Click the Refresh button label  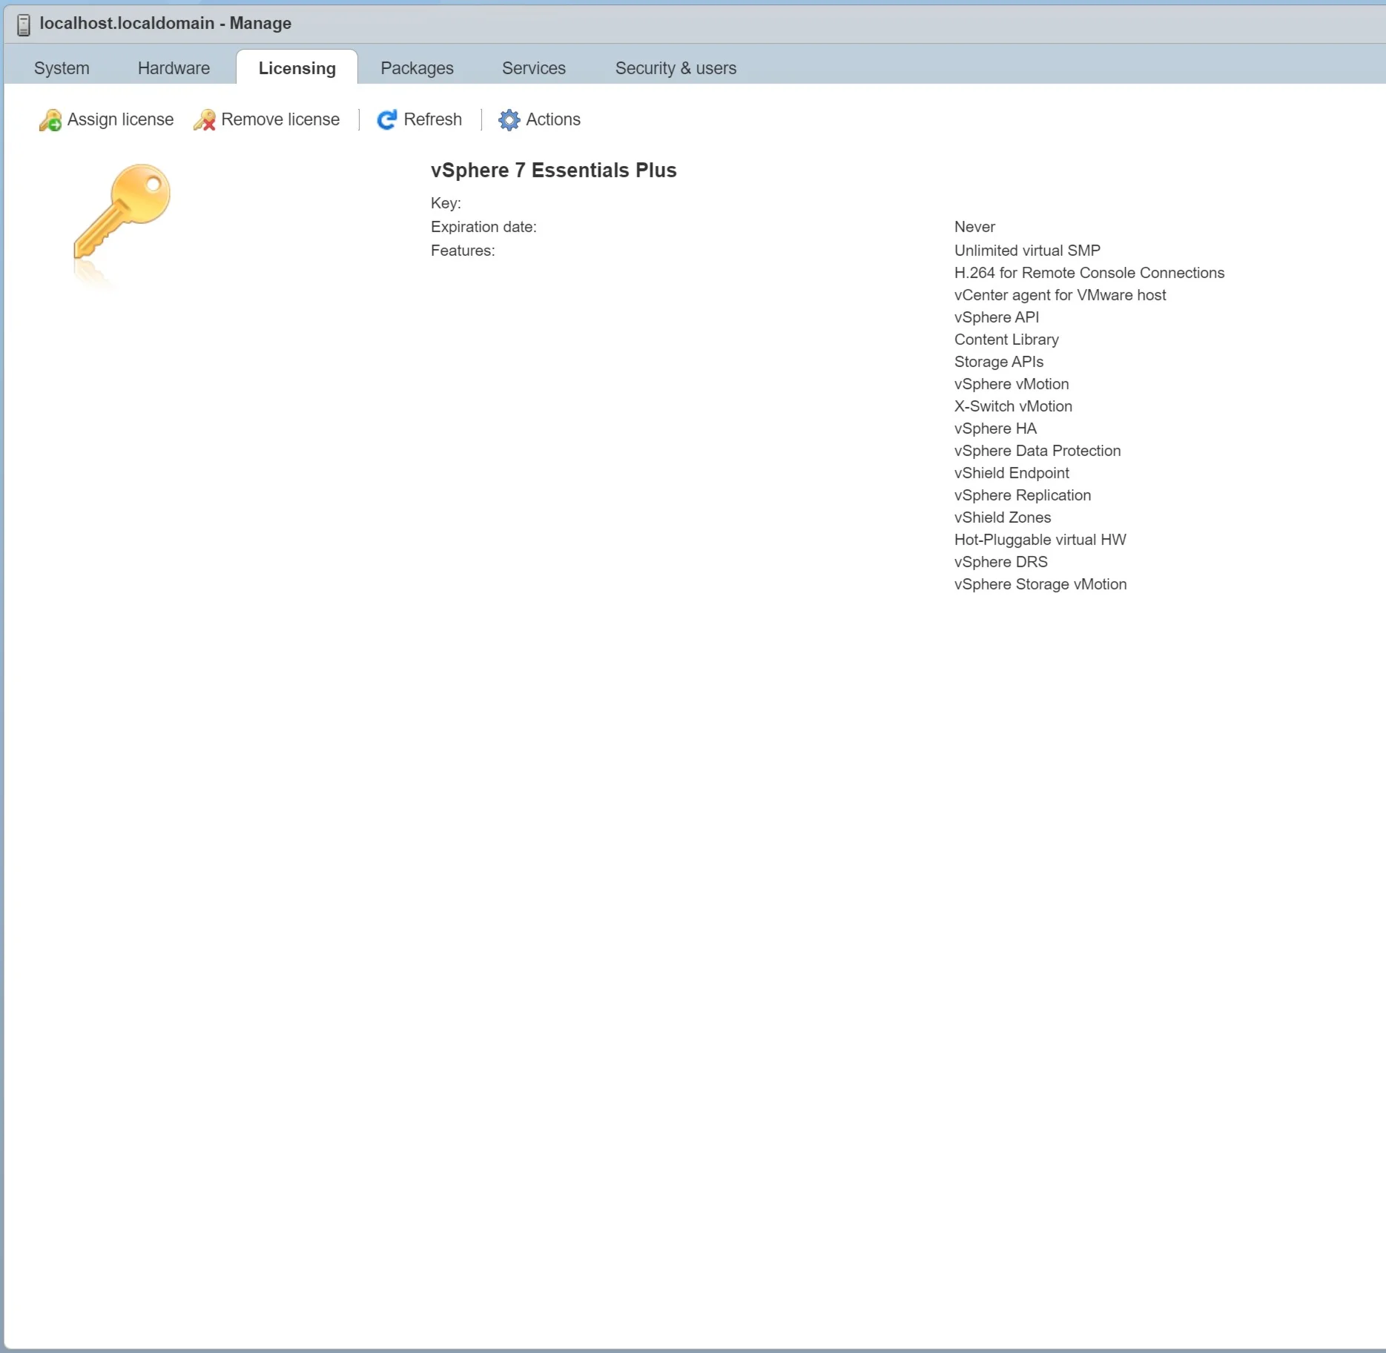pos(432,119)
